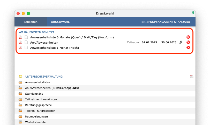Select Telefon- & Adresslisten row label

coord(40,111)
